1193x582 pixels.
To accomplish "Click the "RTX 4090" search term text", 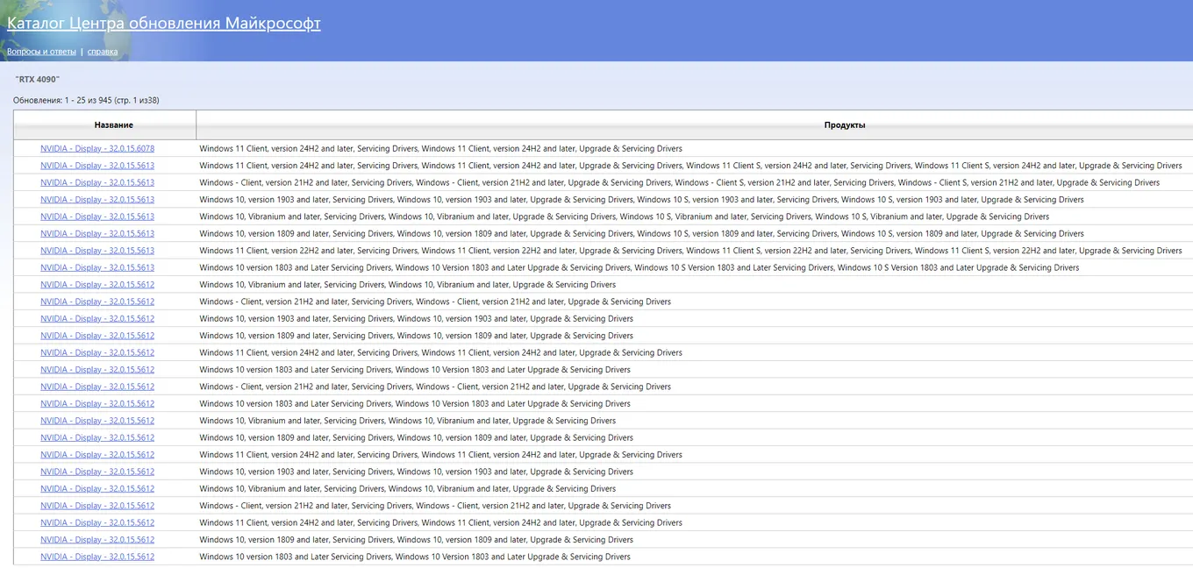I will pos(38,80).
